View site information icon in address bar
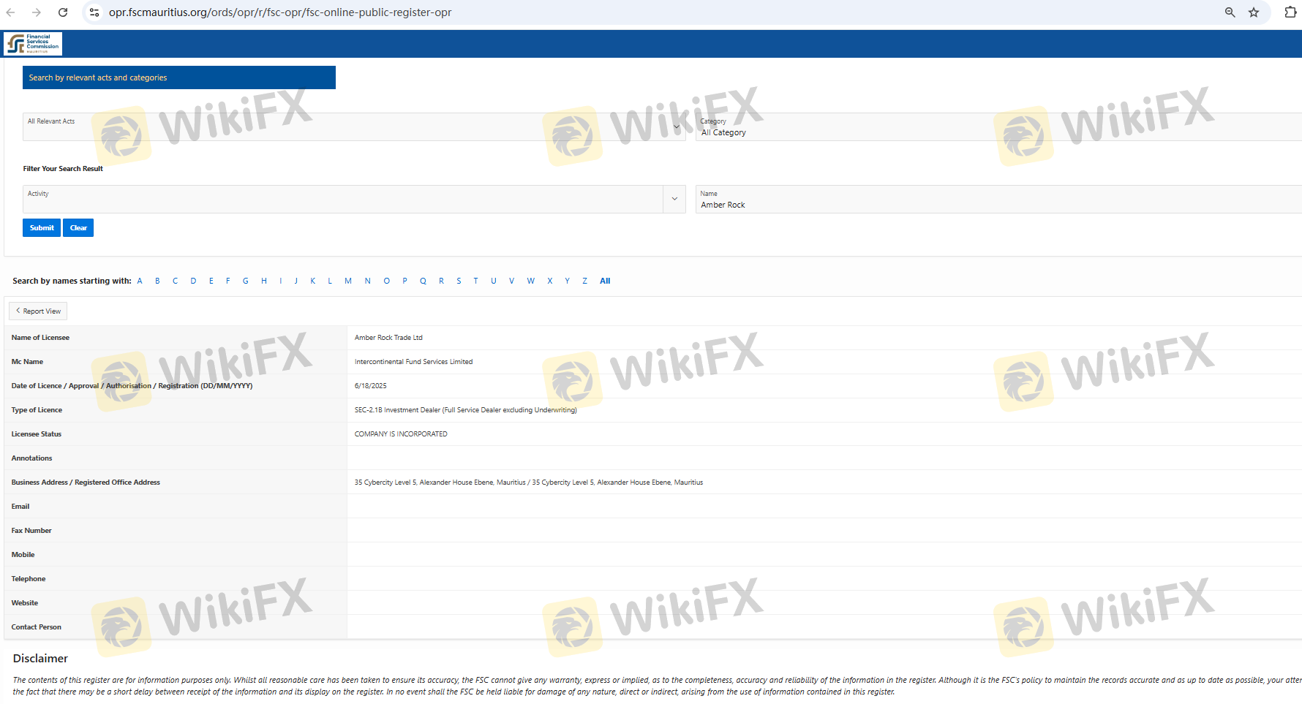Screen dimensions: 1302x704 pyautogui.click(x=94, y=12)
